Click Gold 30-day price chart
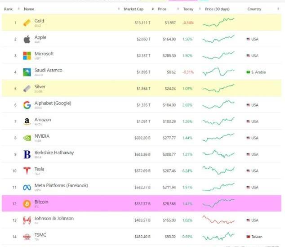This screenshot has width=285, height=247. click(x=218, y=22)
